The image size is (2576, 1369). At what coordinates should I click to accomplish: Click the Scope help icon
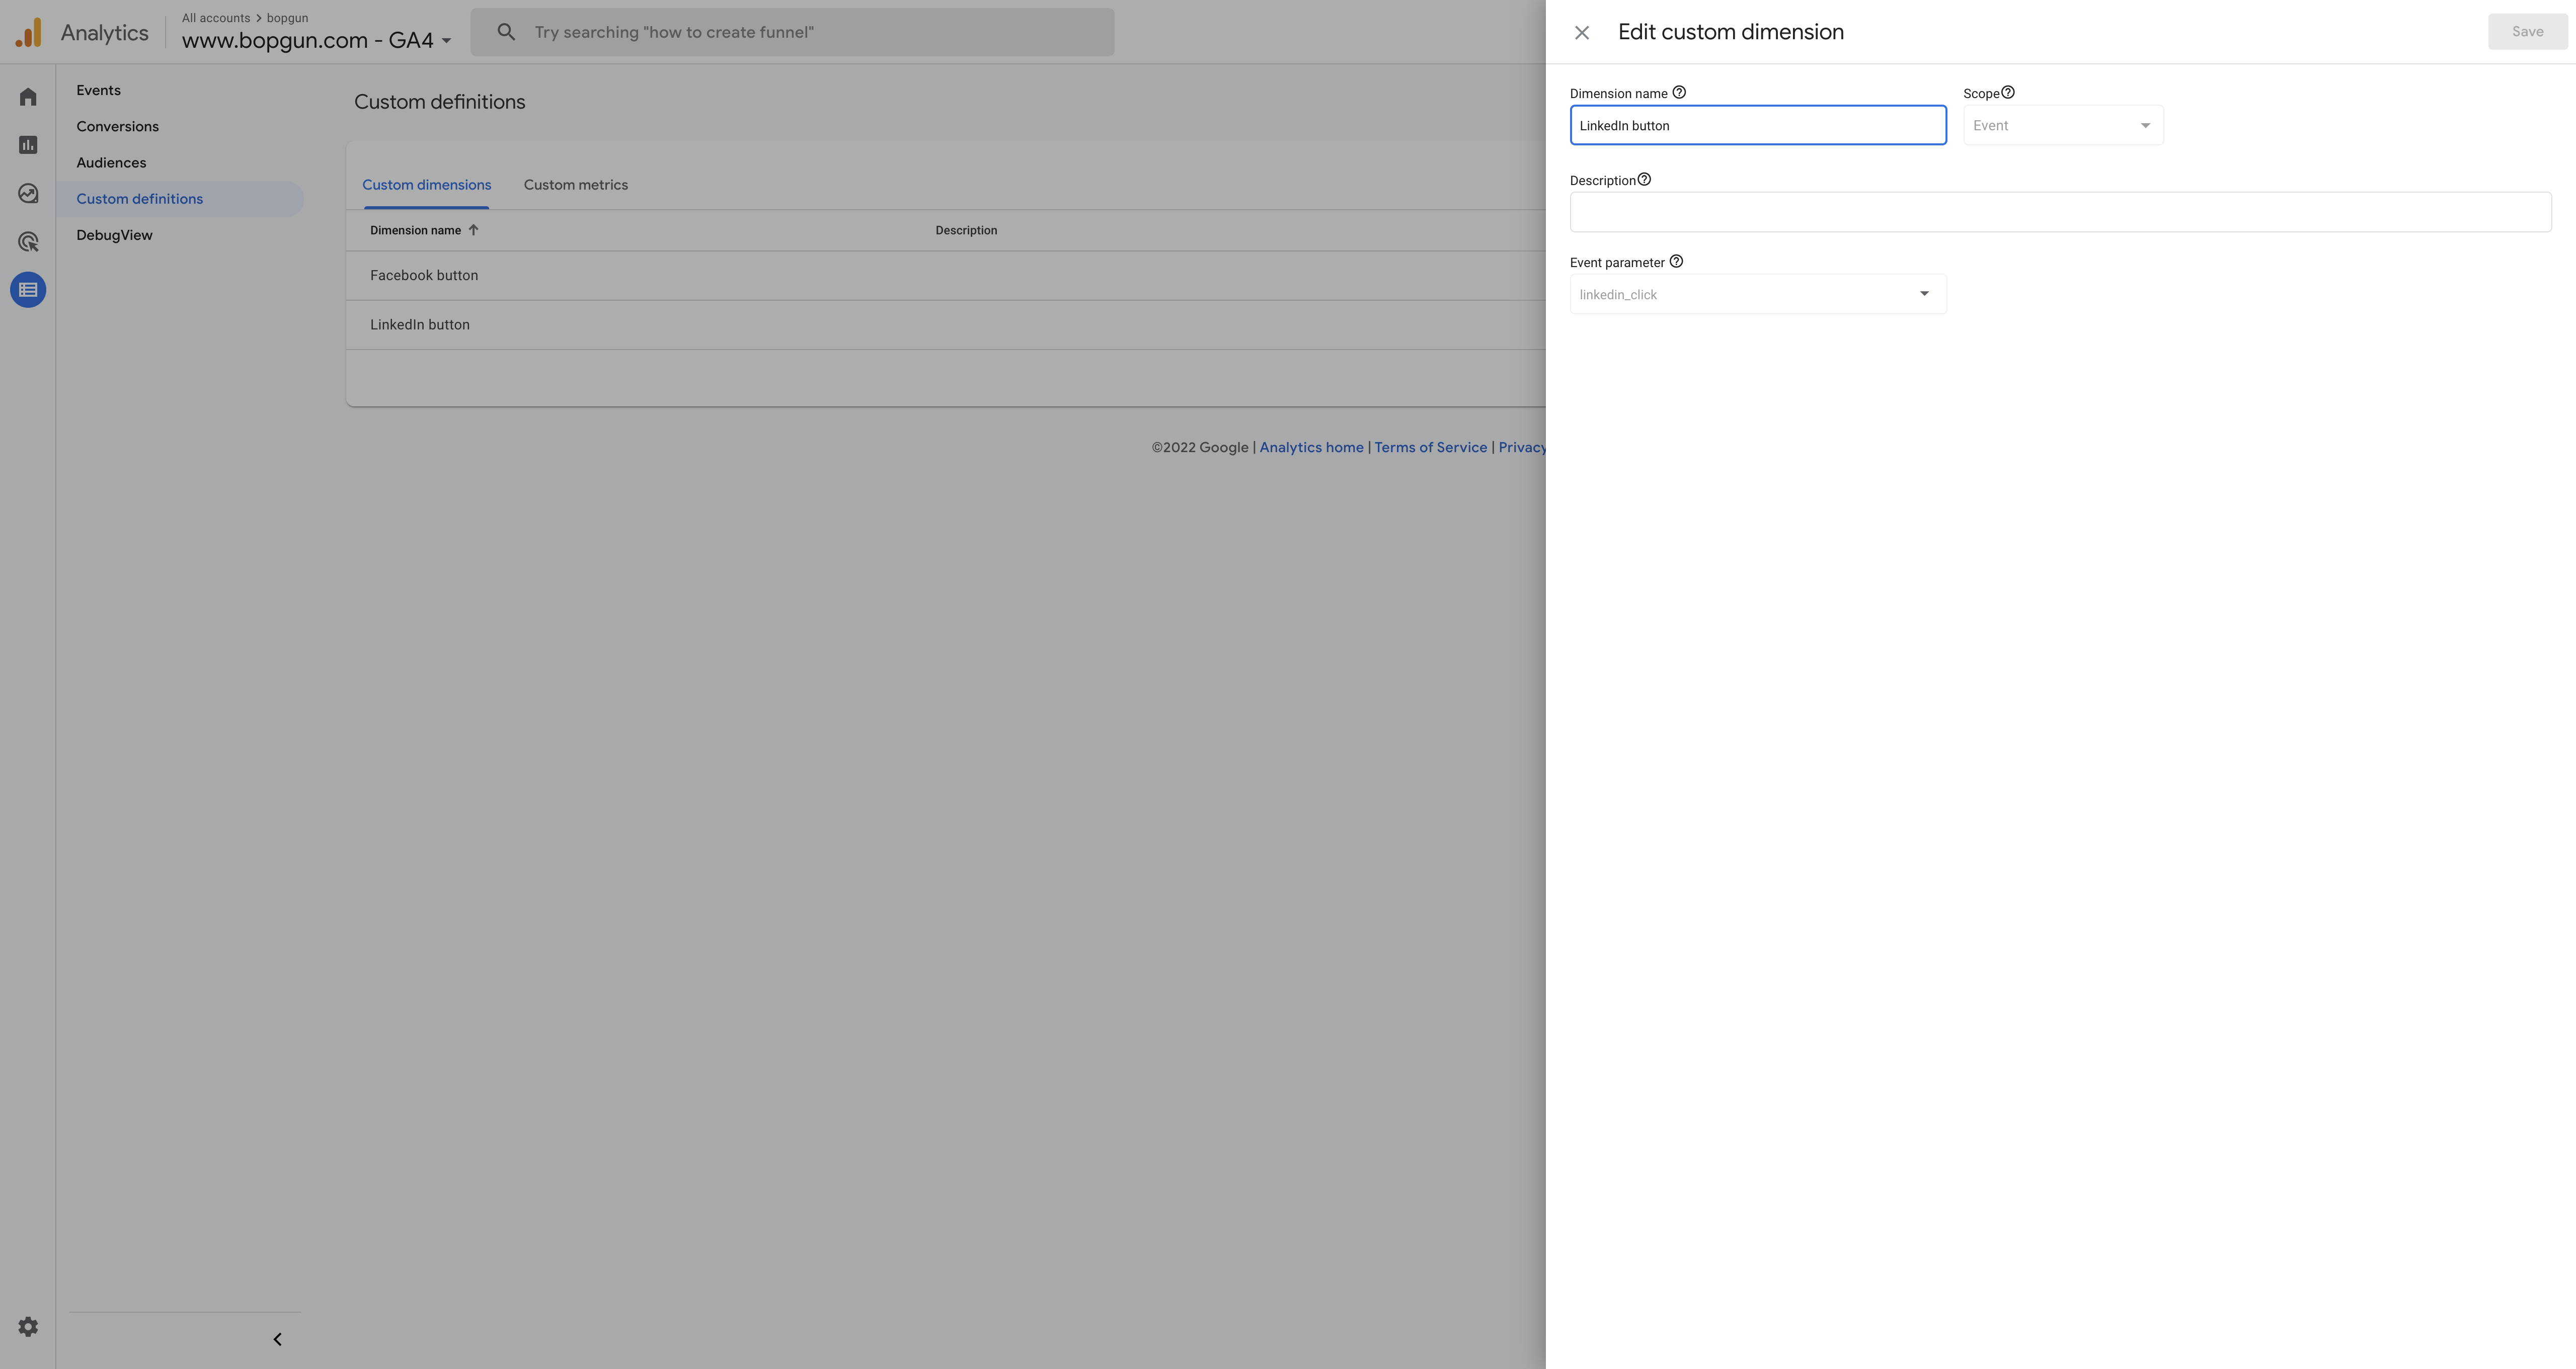(2007, 92)
